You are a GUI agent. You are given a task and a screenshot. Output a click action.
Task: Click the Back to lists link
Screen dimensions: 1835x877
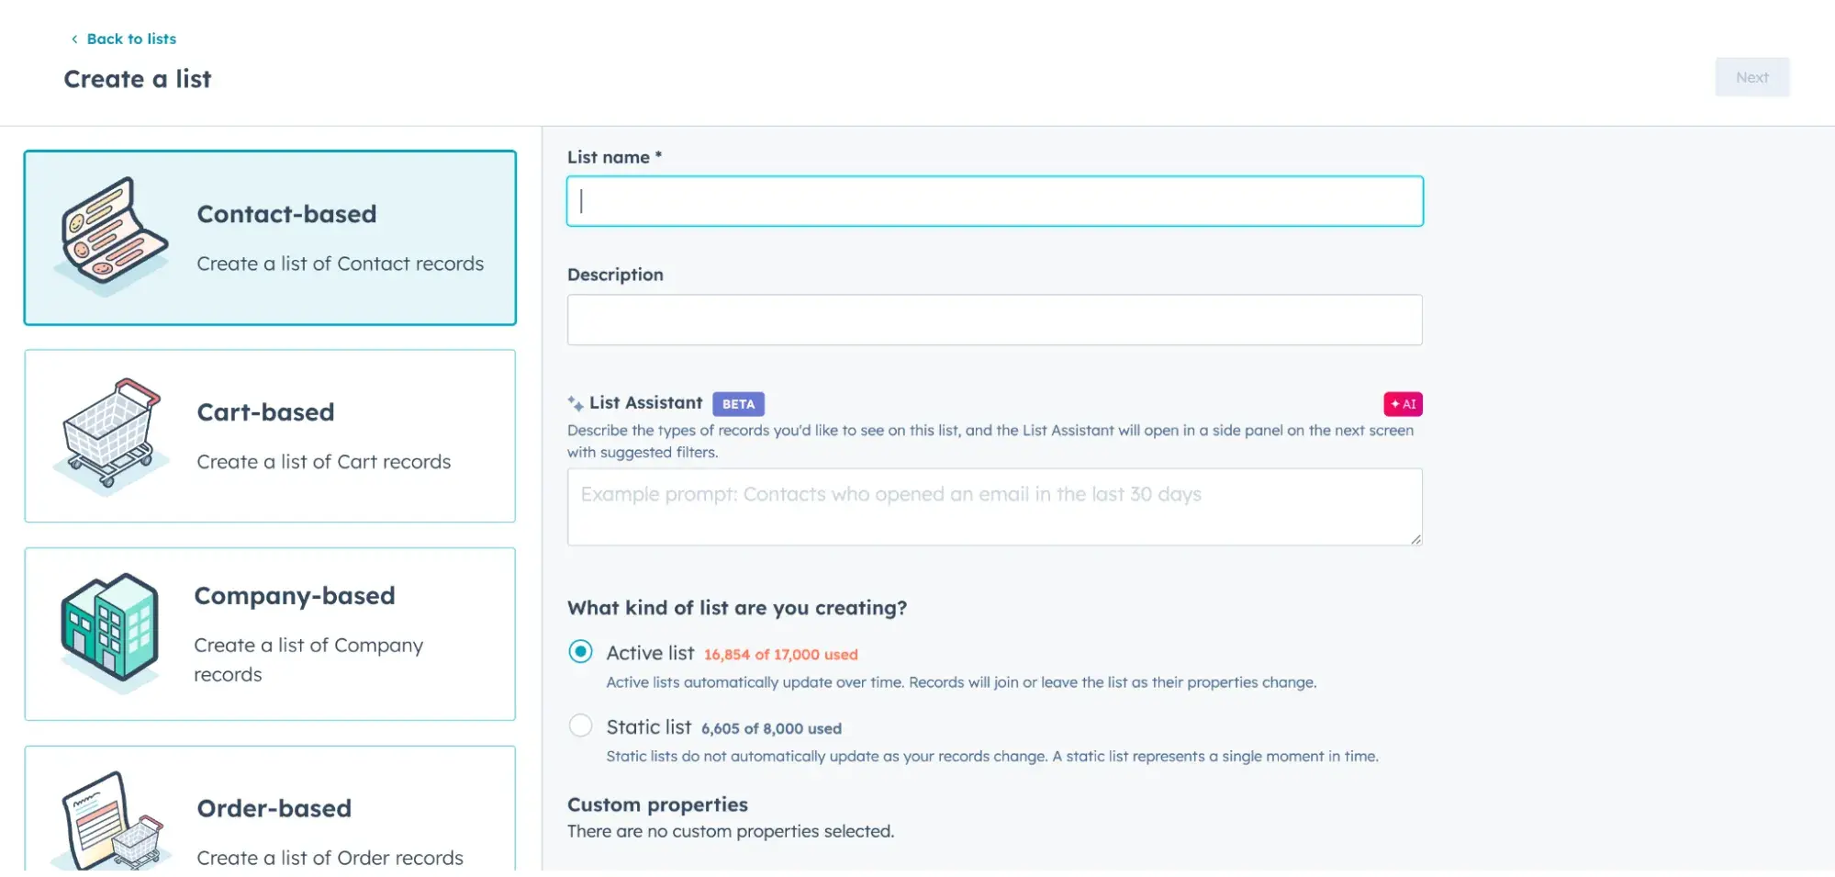point(131,39)
